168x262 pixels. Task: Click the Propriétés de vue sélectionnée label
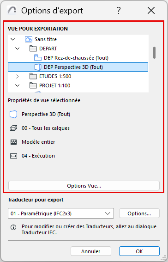click(44, 100)
